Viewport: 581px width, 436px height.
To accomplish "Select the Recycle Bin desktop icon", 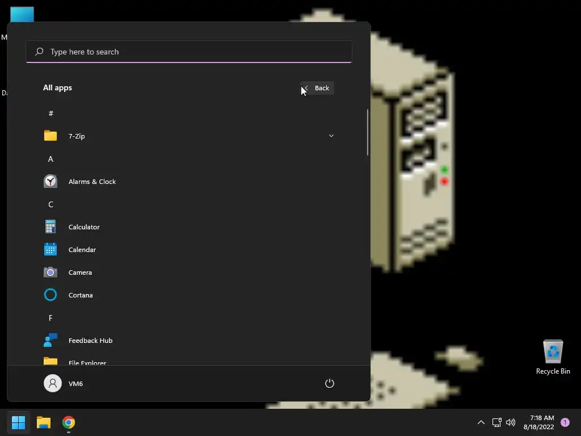I will 553,357.
